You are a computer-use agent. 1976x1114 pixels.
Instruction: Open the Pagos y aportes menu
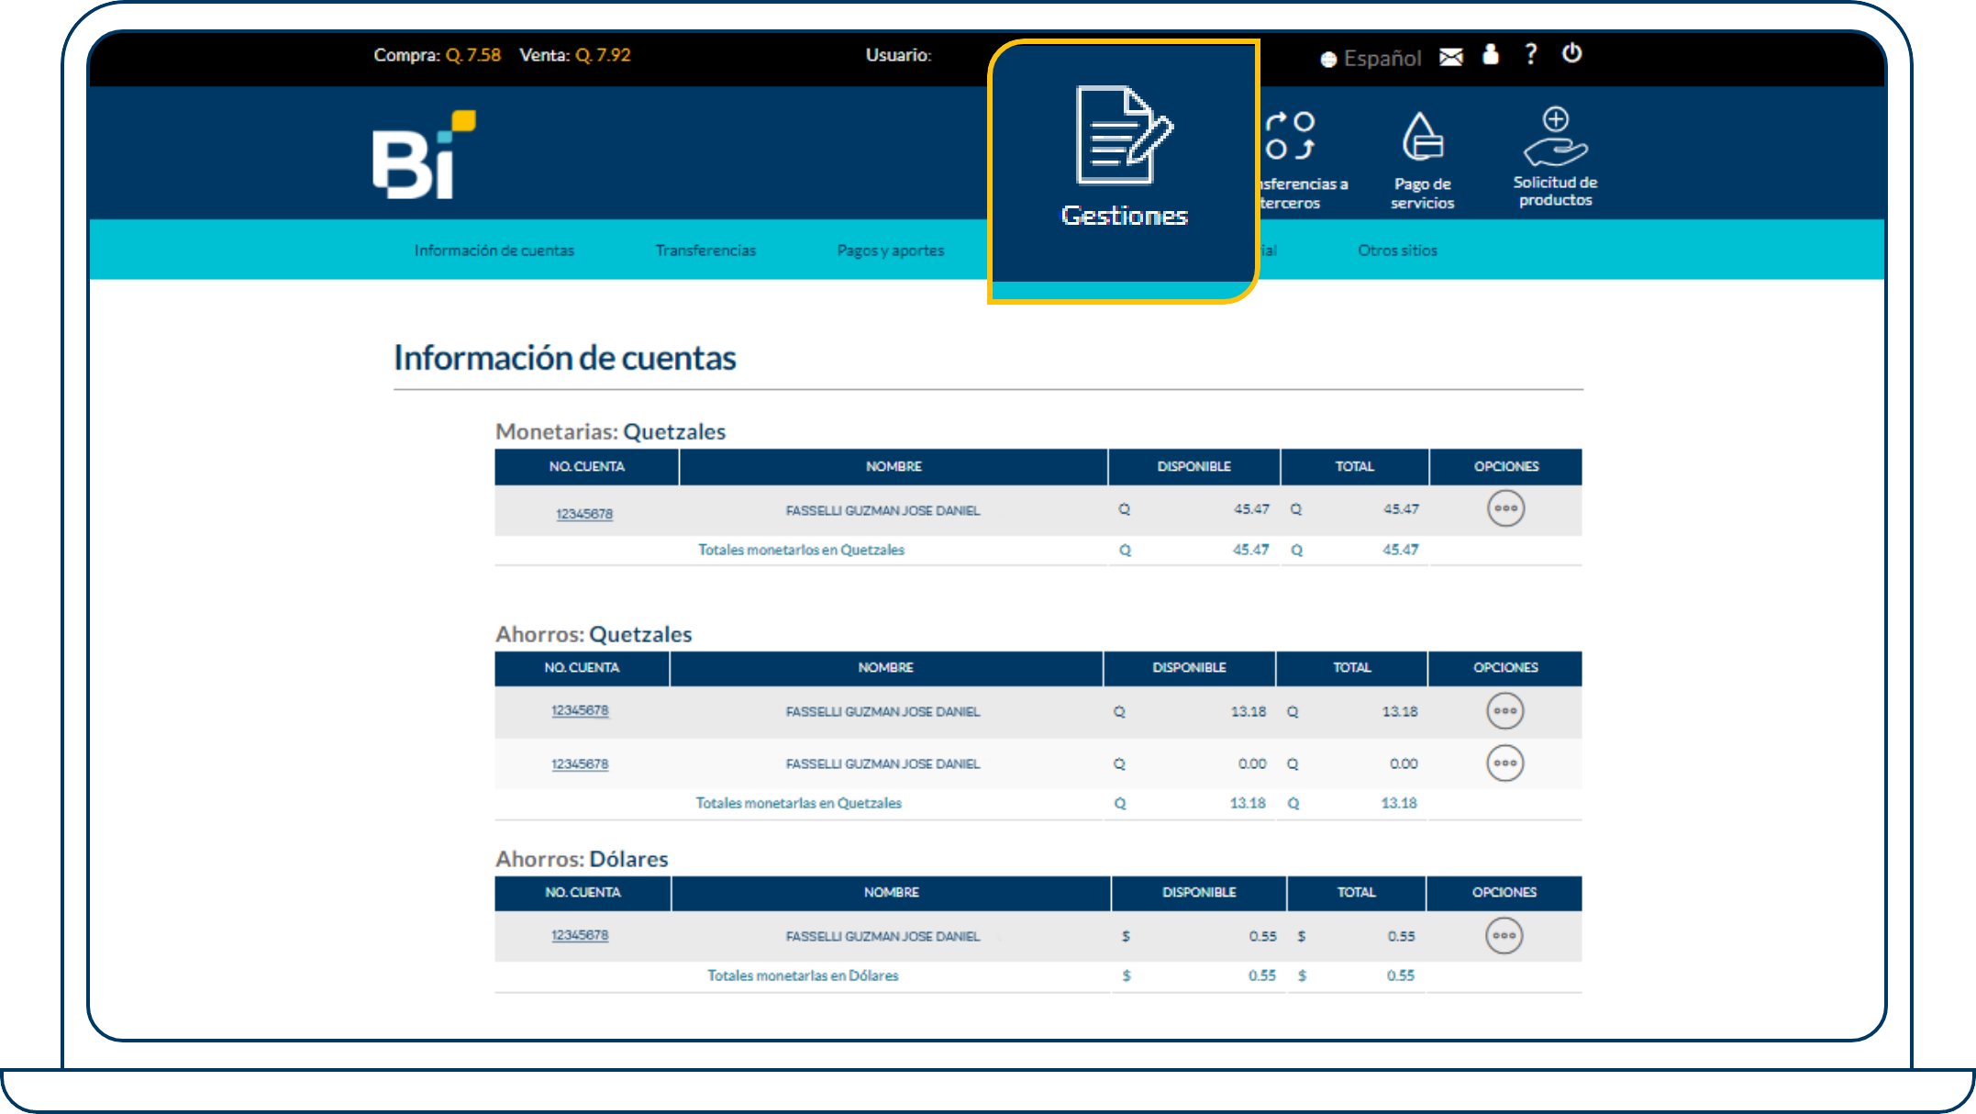tap(890, 251)
